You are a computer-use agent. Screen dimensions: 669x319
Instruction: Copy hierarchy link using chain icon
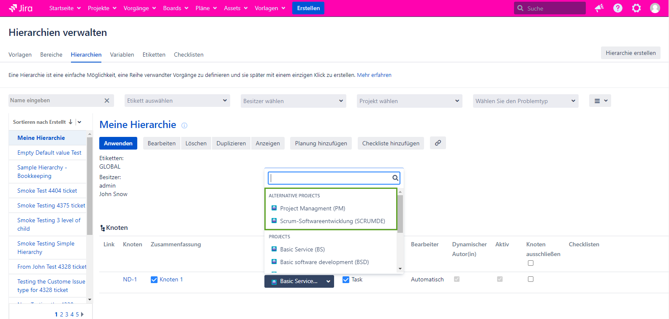438,143
